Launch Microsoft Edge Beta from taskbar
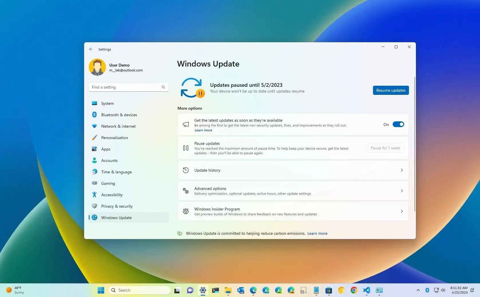Image resolution: width=480 pixels, height=297 pixels. [x=266, y=290]
